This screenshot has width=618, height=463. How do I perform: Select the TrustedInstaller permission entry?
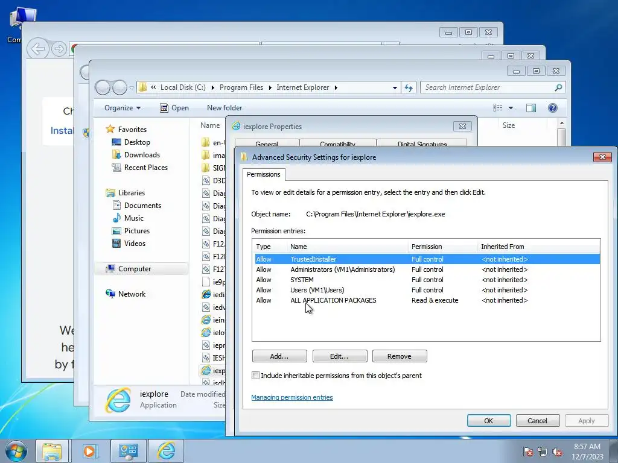click(427, 259)
